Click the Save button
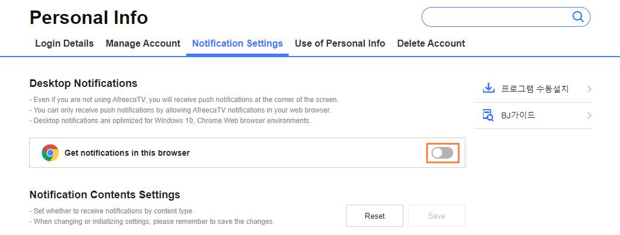 pos(437,216)
